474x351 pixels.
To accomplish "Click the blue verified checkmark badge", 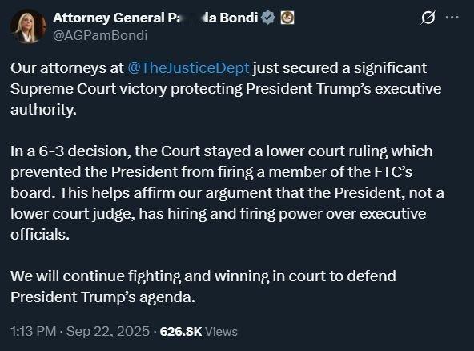I will [268, 18].
